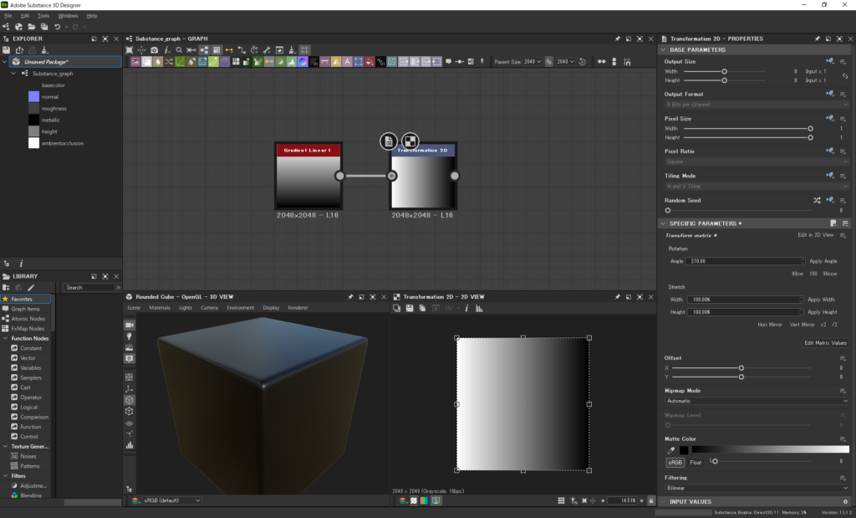Pick matte color with the eyedropper icon
856x518 pixels.
click(x=671, y=450)
